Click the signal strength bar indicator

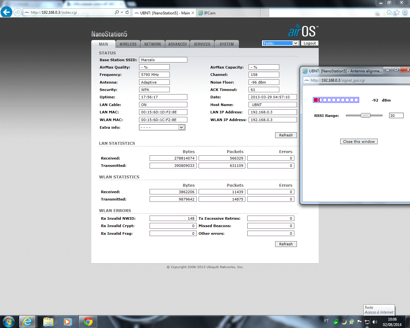pos(336,100)
